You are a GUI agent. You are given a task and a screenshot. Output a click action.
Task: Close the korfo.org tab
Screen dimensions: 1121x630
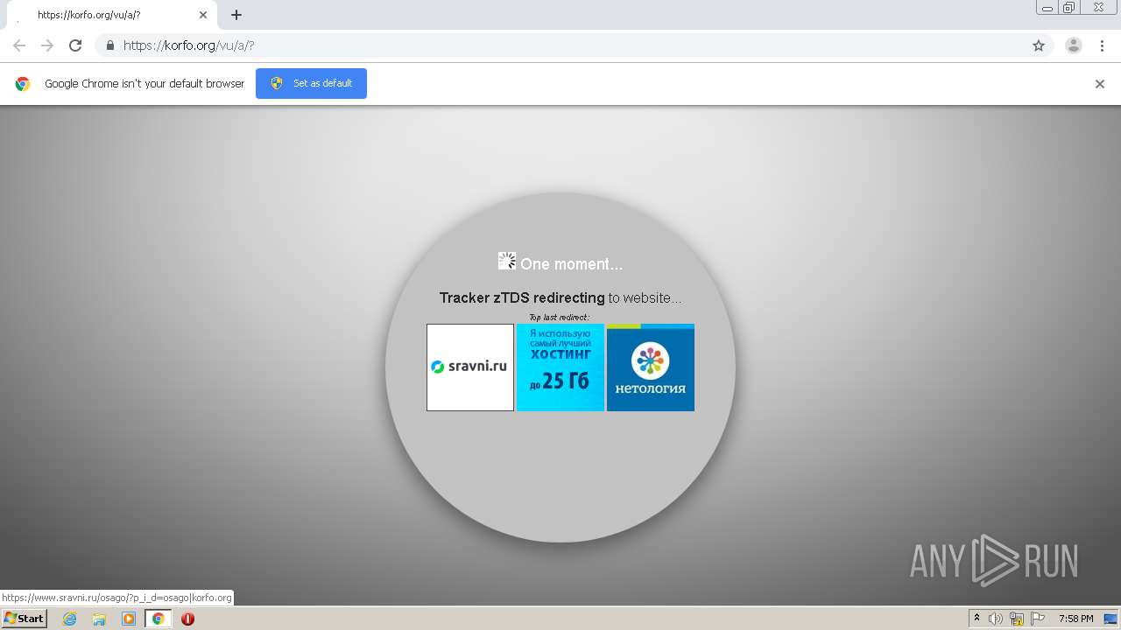(203, 15)
